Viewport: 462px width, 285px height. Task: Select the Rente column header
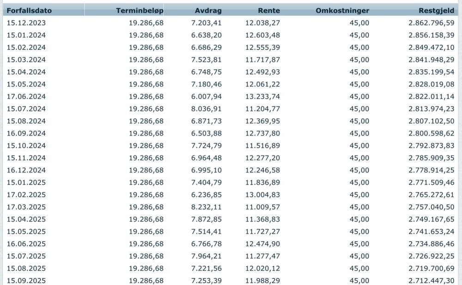click(x=269, y=10)
